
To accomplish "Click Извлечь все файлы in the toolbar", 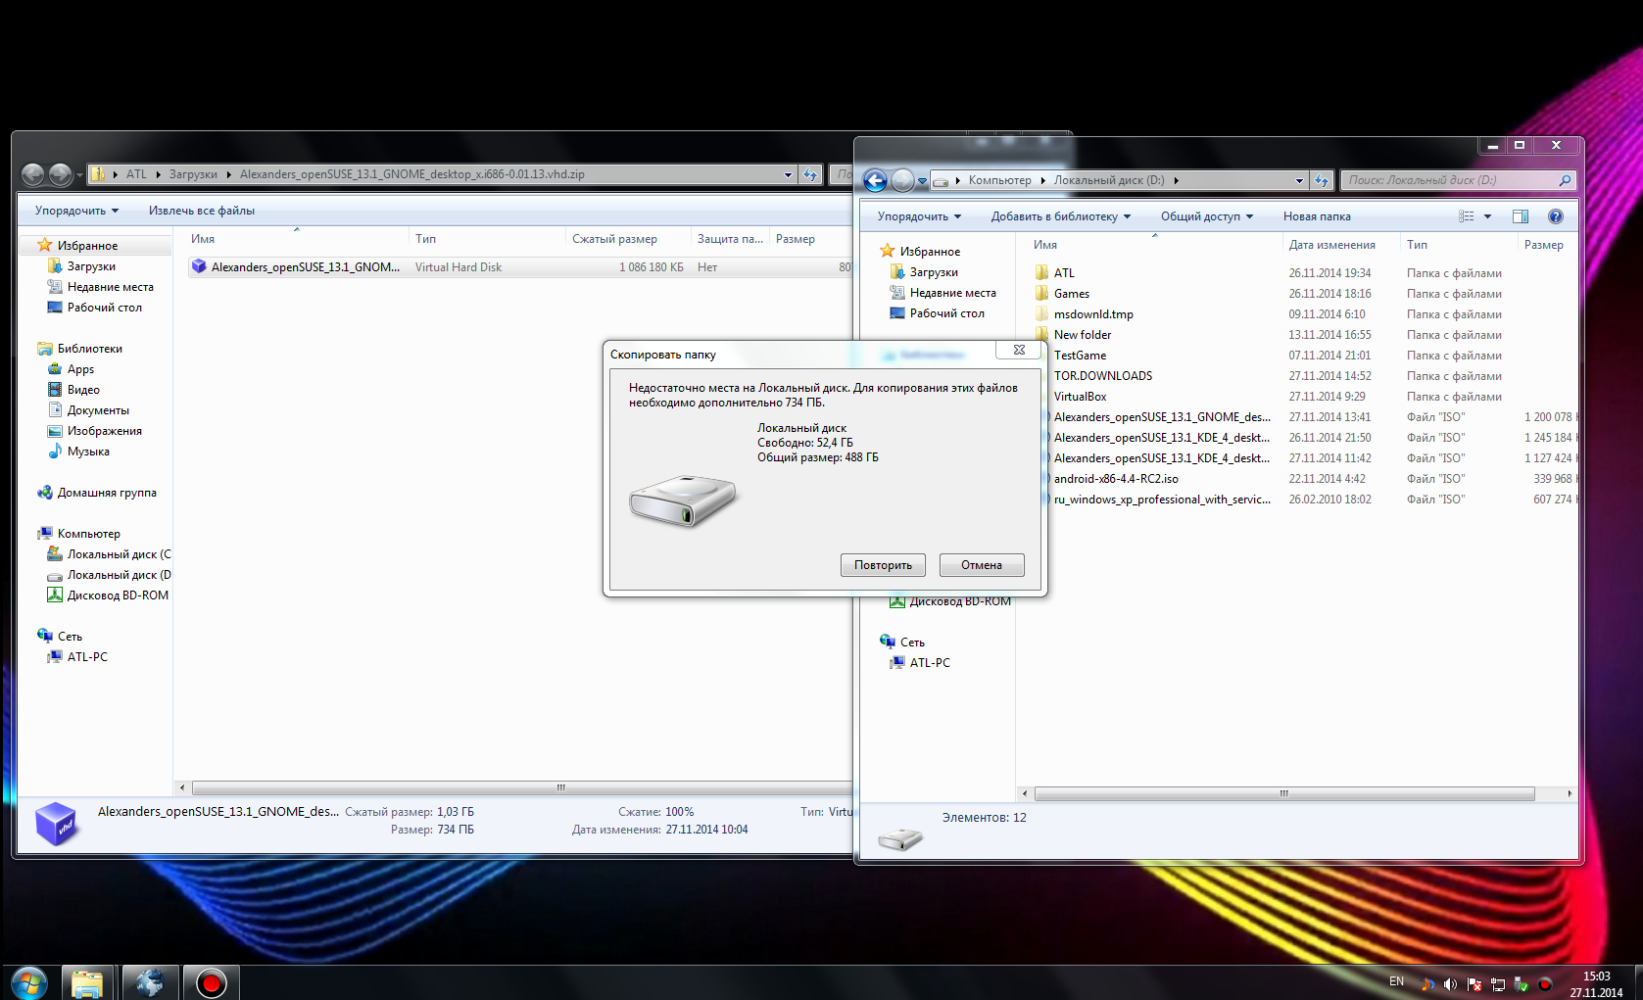I will 201,211.
